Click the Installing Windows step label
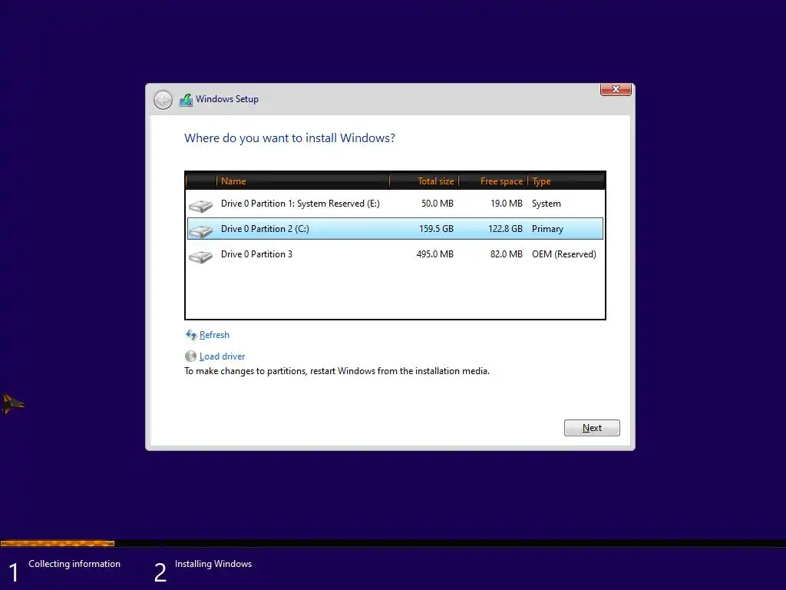 tap(213, 564)
